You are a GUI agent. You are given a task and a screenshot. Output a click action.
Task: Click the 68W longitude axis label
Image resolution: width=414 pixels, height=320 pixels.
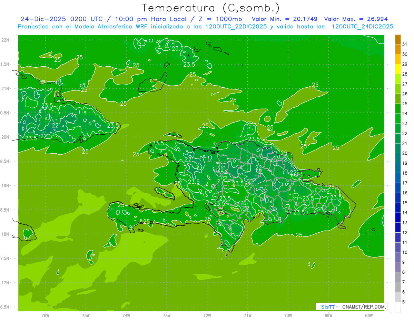point(369,316)
